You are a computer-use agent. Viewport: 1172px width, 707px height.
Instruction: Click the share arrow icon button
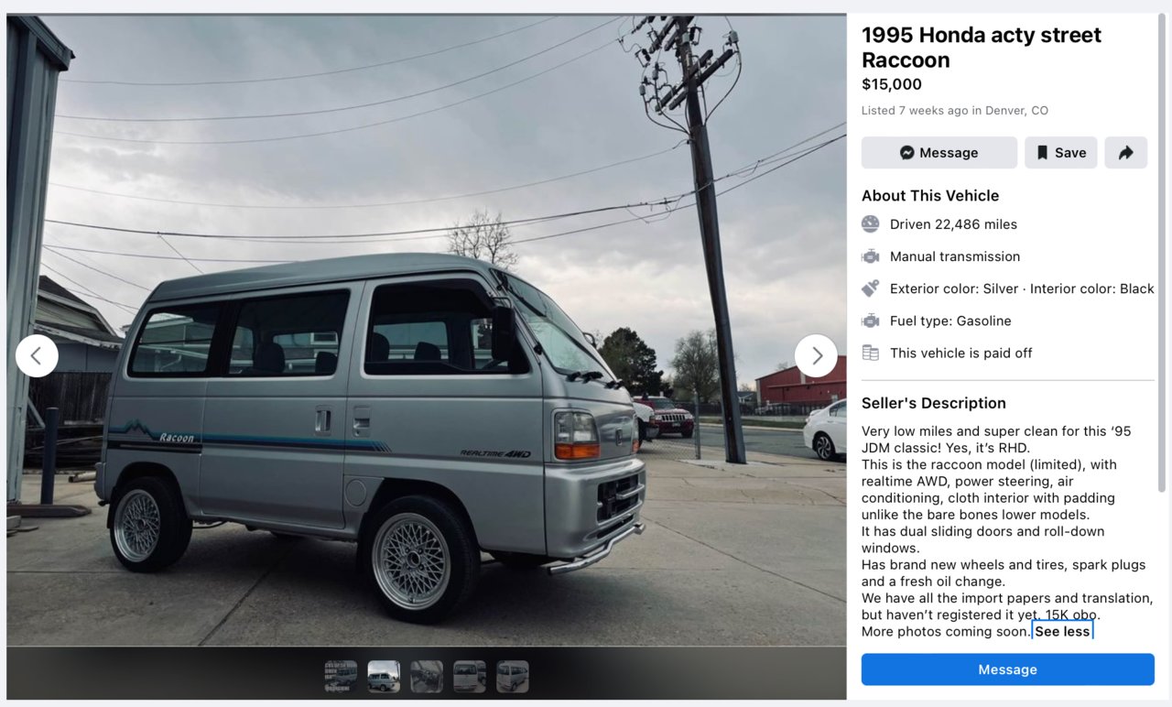(1125, 153)
